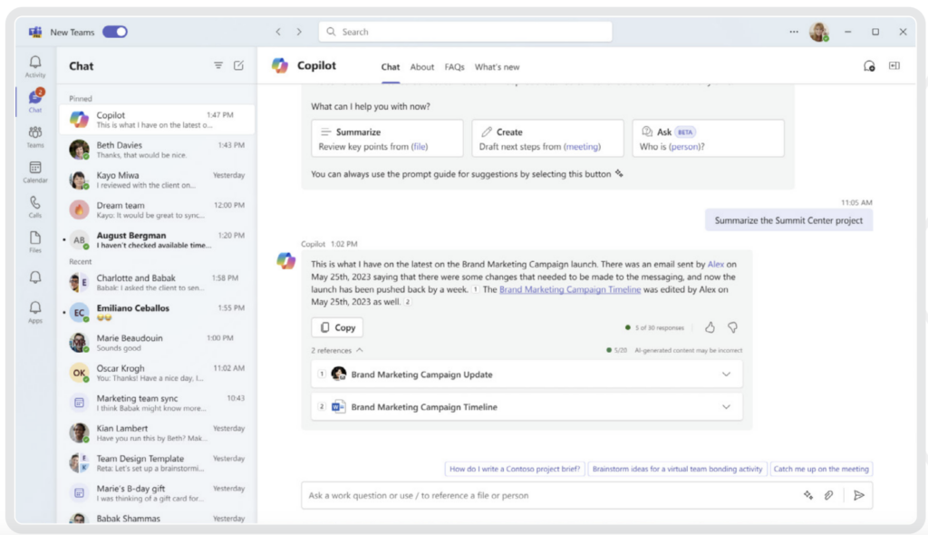Image resolution: width=928 pixels, height=535 pixels.
Task: Open the Kian Lambert chat
Action: [156, 433]
